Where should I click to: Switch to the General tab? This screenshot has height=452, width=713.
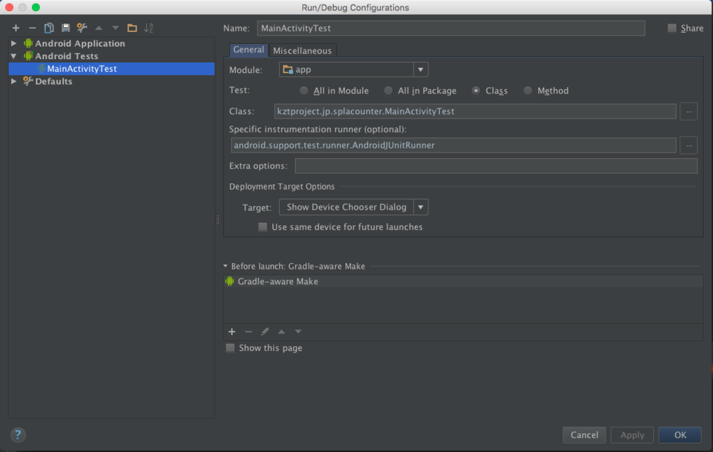click(x=249, y=50)
